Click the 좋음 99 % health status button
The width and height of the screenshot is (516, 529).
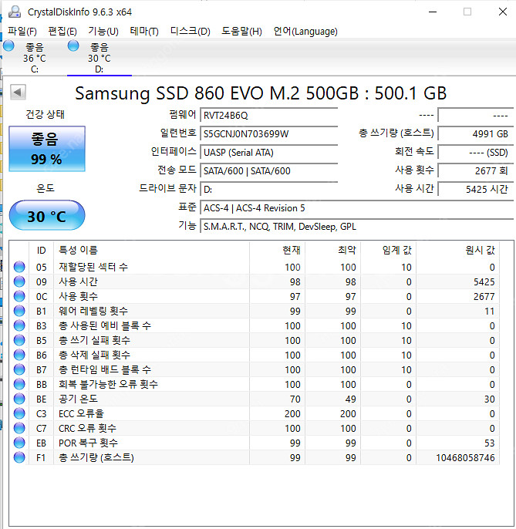click(47, 149)
